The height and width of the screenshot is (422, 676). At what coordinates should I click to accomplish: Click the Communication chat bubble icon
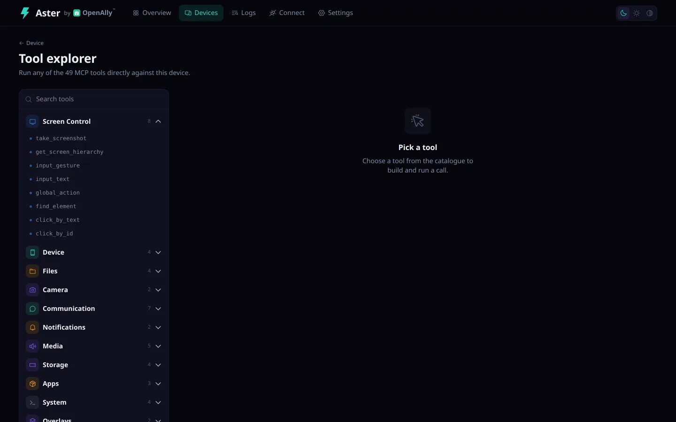32,309
